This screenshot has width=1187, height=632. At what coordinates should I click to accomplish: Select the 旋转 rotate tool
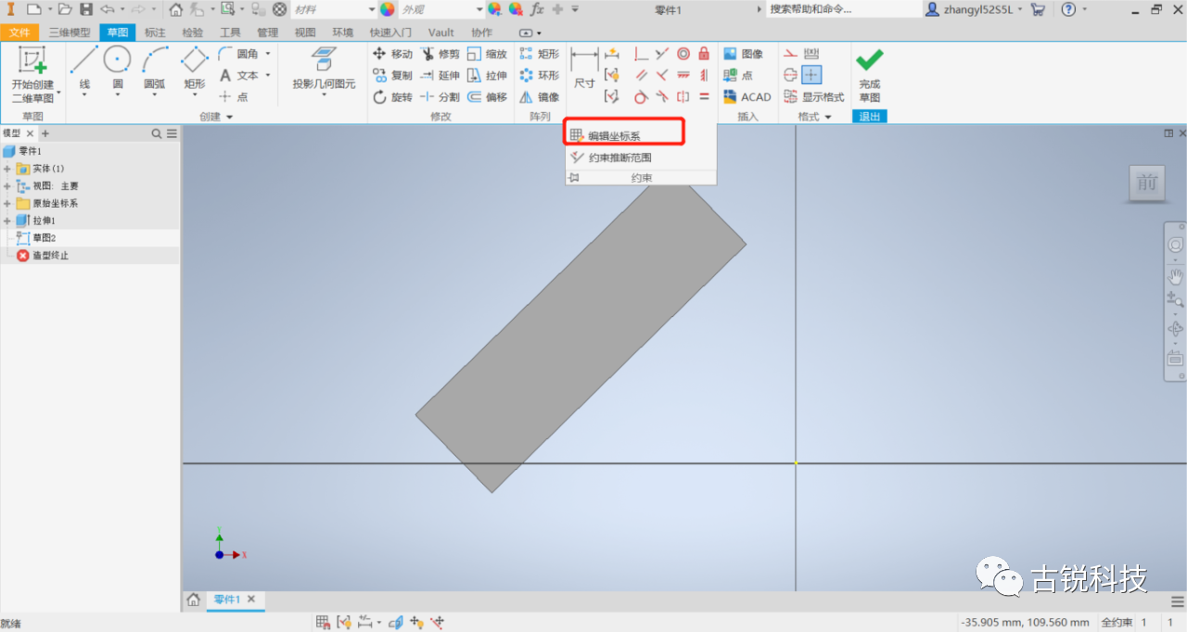click(392, 97)
